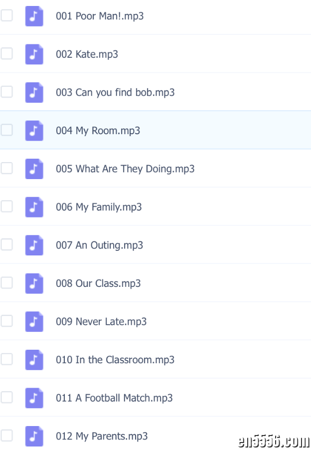Click music file icon beside 002 Kate.mp3
Image resolution: width=311 pixels, height=449 pixels.
coord(34,54)
